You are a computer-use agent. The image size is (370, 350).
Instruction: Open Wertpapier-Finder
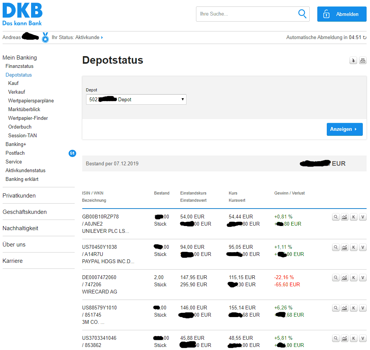28,118
